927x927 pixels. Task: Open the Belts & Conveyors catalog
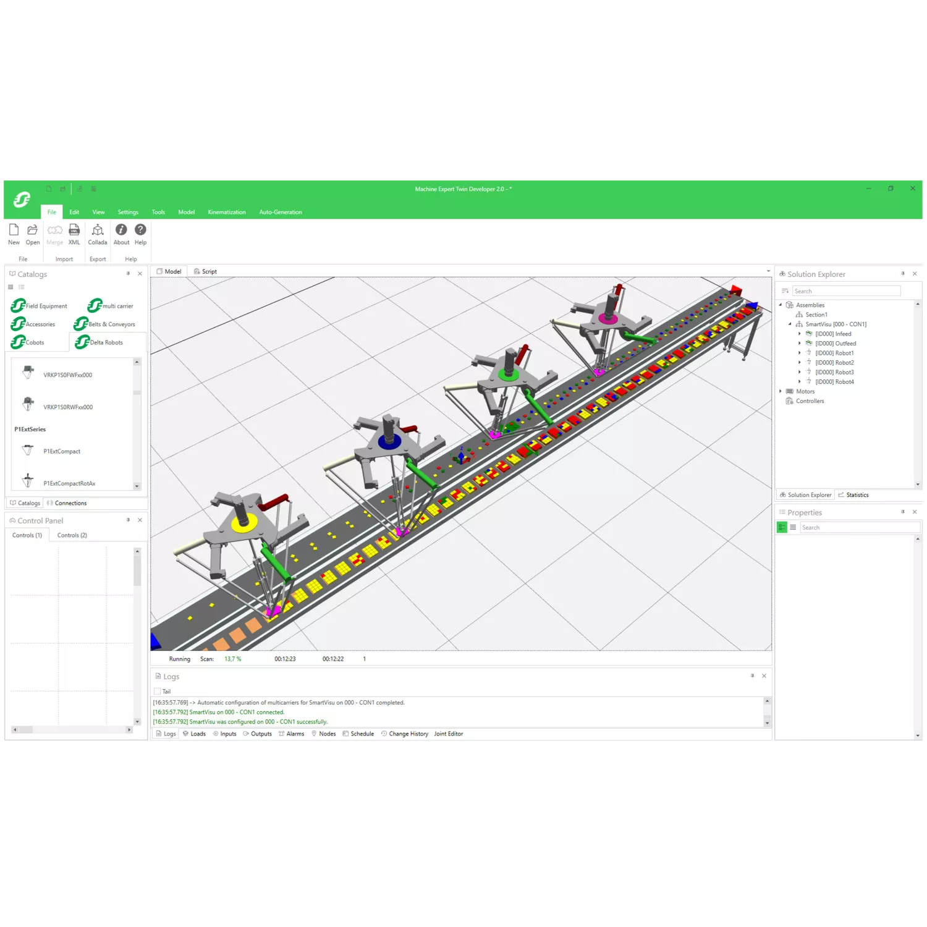(105, 324)
